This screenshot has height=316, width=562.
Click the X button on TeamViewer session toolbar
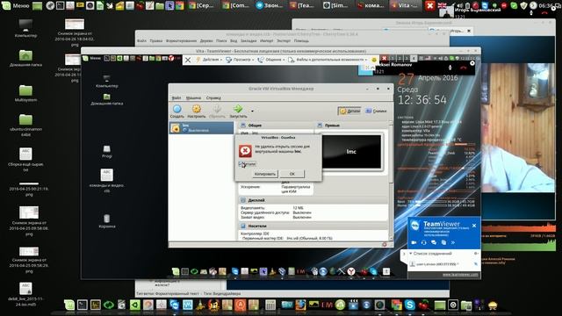188,61
